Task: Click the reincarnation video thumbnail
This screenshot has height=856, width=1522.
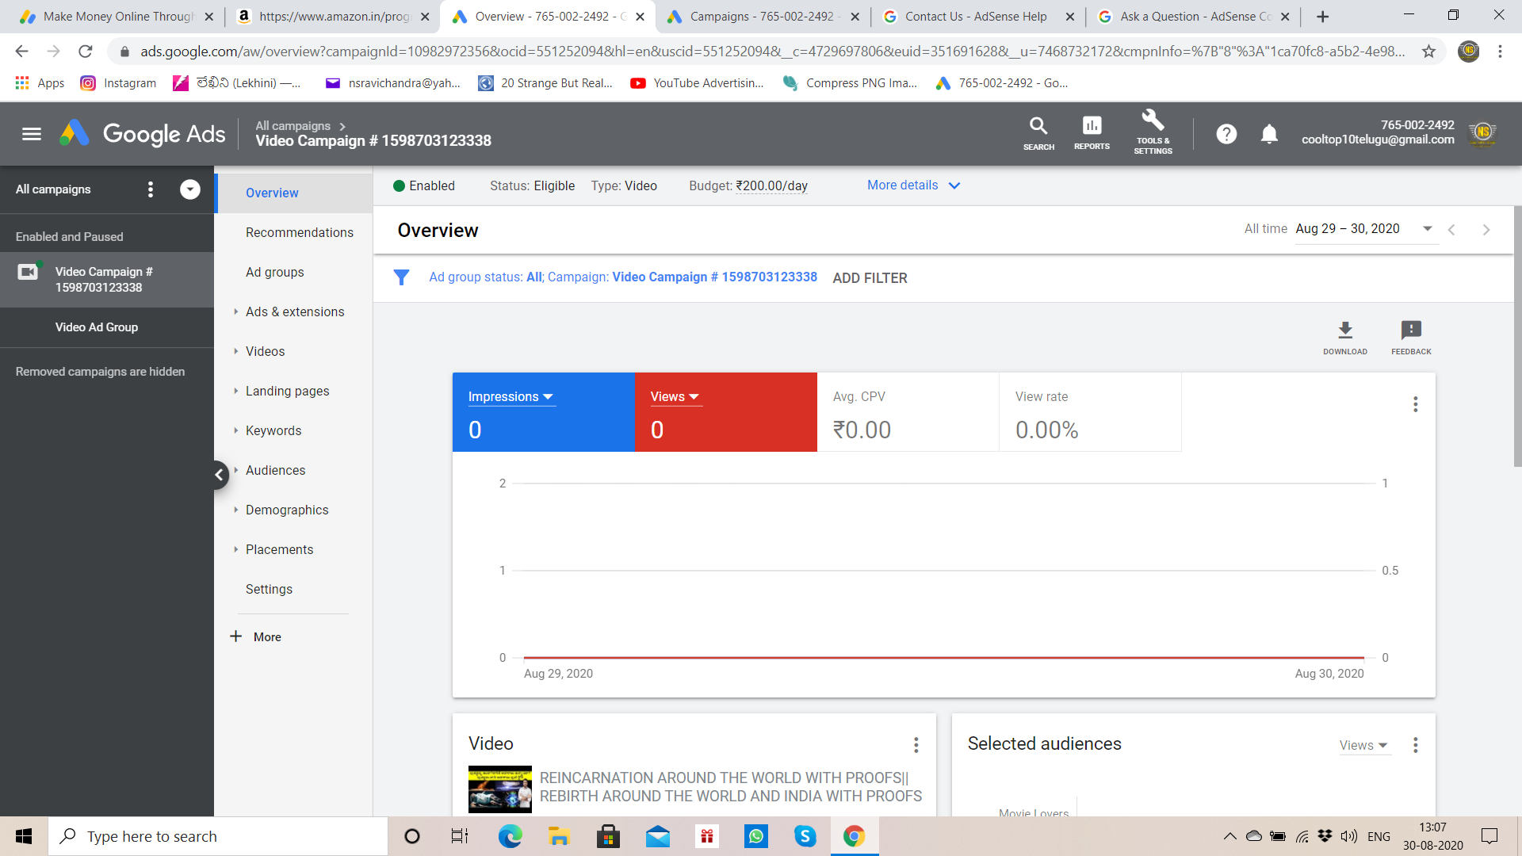Action: click(500, 789)
